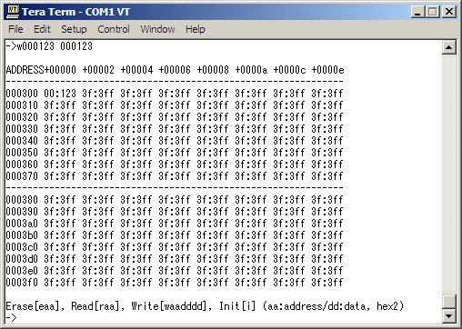The height and width of the screenshot is (329, 462).
Task: Click the Write[waadddd] help text
Action: [x=168, y=306]
